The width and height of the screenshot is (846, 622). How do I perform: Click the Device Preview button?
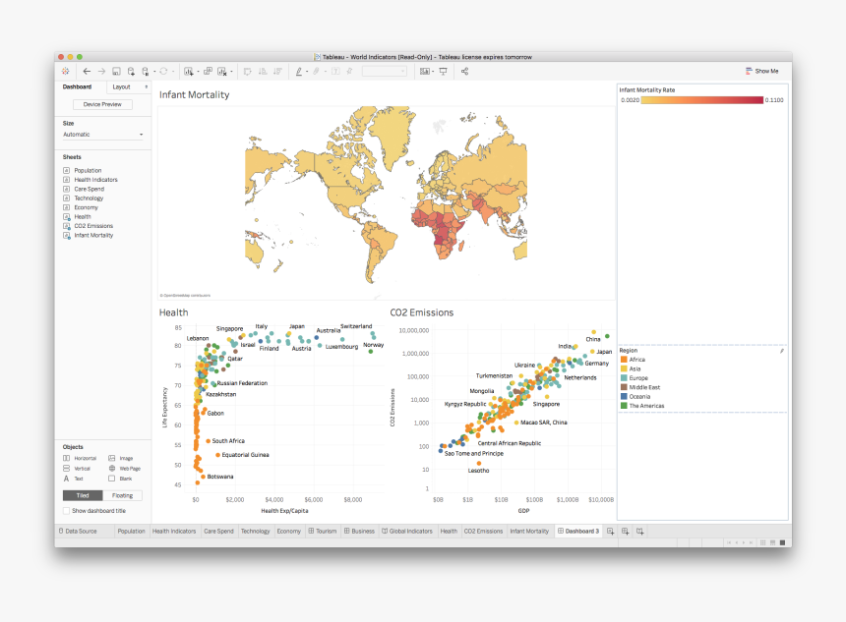102,104
